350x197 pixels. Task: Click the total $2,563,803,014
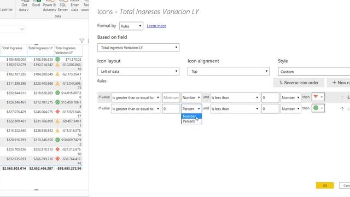click(14, 169)
